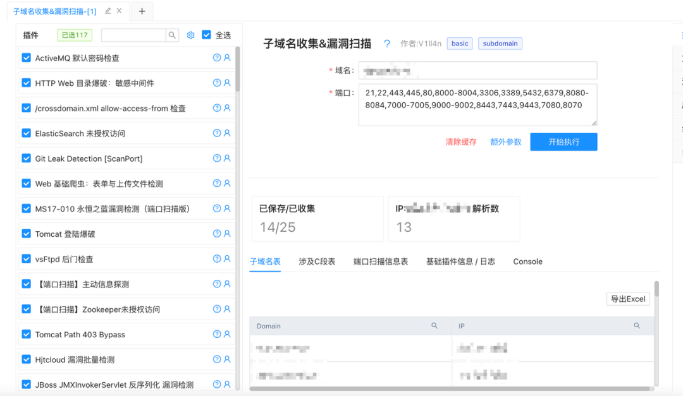This screenshot has width=683, height=396.
Task: Click the 14/25 saved/collected value
Action: point(278,227)
